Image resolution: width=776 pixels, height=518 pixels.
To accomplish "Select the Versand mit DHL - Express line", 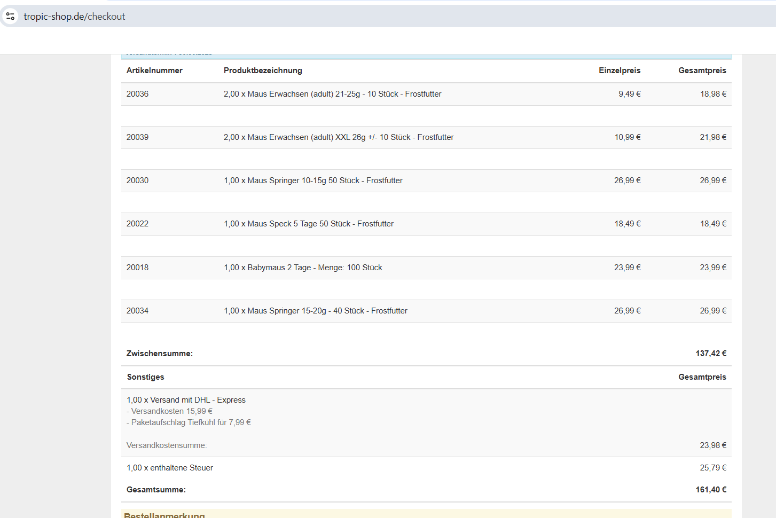I will pos(186,400).
